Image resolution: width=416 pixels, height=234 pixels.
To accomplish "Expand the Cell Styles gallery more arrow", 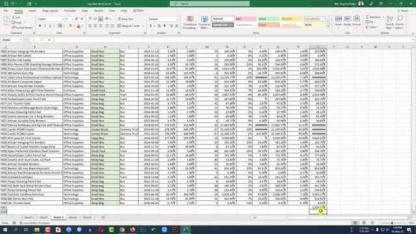I will pos(328,27).
